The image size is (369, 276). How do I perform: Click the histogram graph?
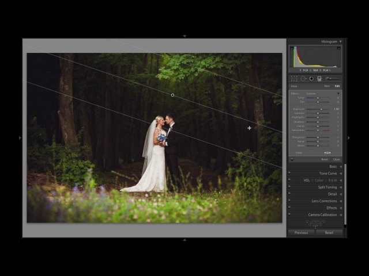click(x=315, y=57)
